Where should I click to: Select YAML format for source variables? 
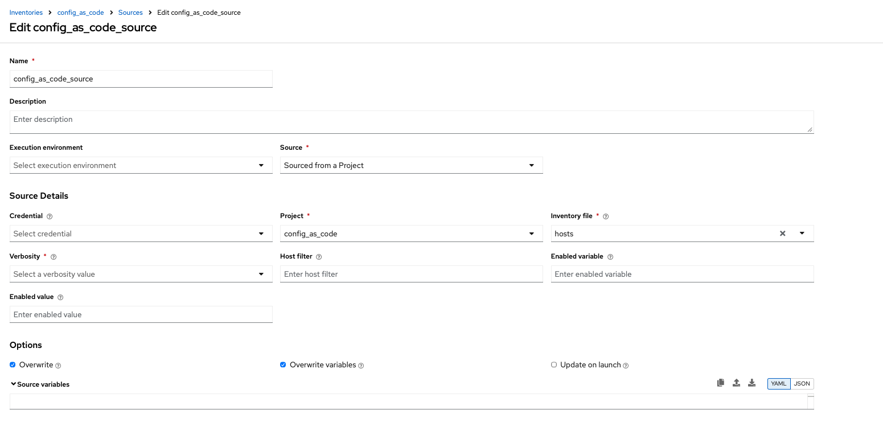pyautogui.click(x=778, y=384)
